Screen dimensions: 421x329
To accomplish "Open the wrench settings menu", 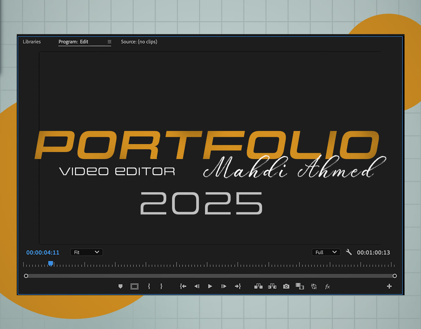I will [349, 252].
